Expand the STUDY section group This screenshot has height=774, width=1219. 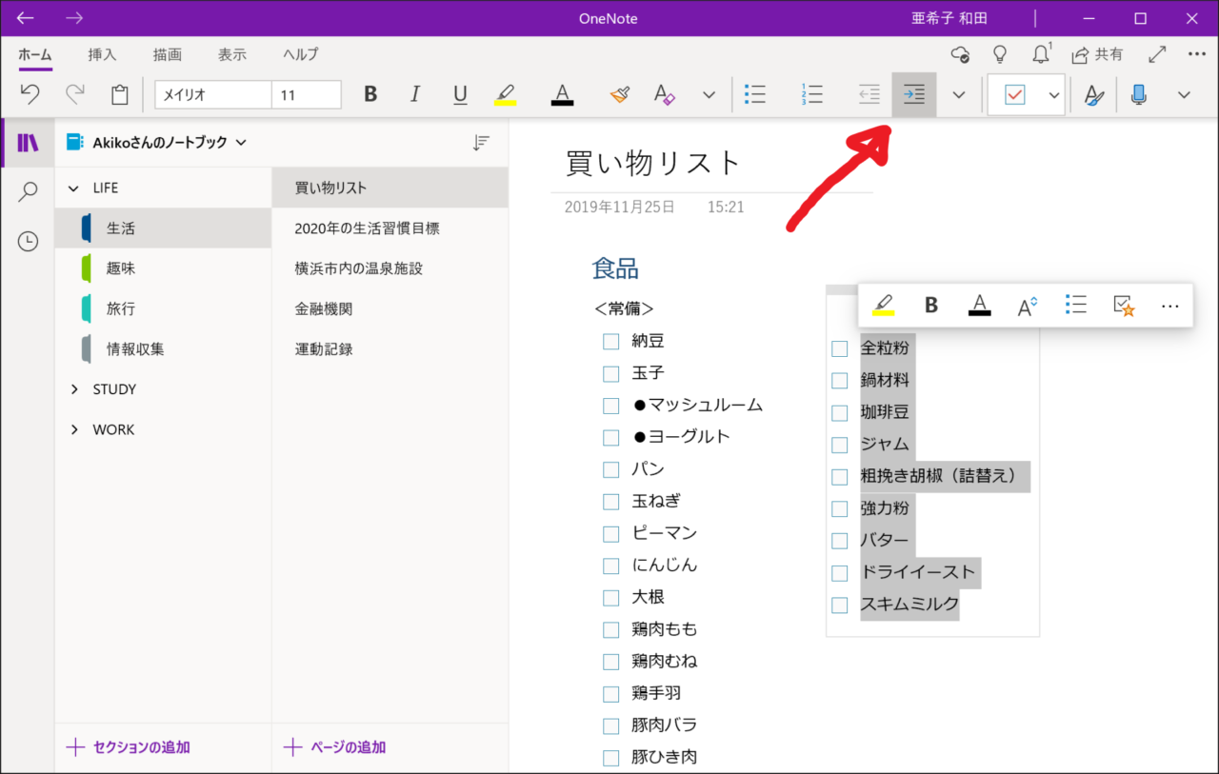click(x=74, y=389)
